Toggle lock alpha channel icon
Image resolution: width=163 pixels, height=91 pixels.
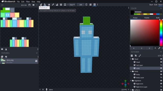point(91,5)
